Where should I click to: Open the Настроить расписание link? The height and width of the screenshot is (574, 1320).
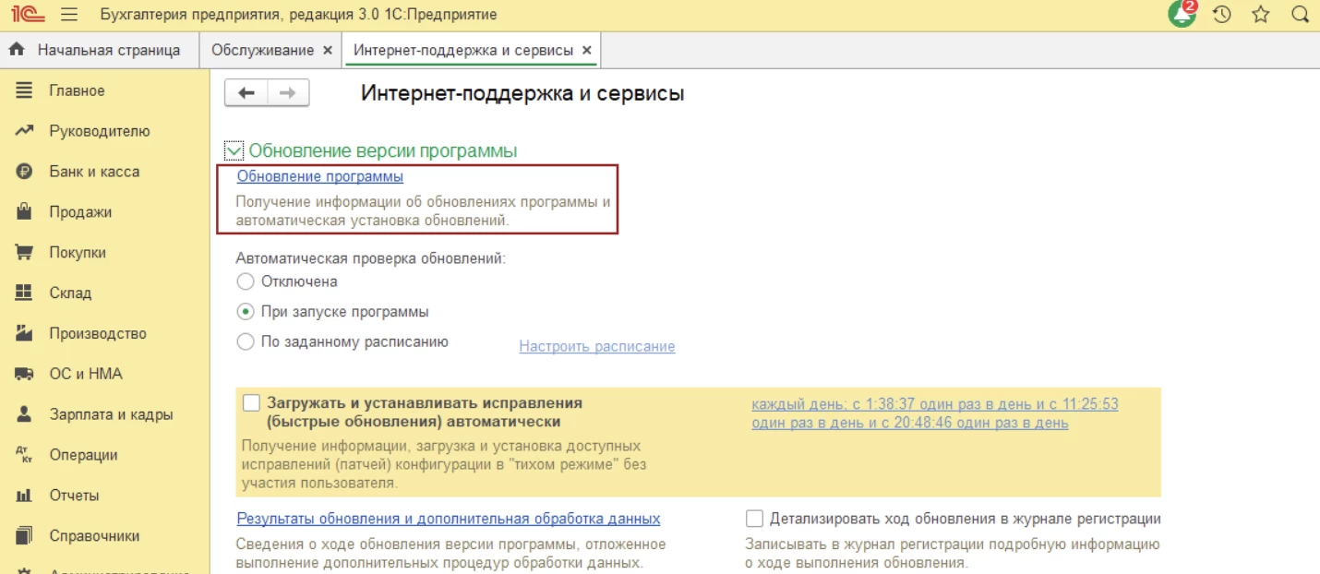pyautogui.click(x=596, y=347)
